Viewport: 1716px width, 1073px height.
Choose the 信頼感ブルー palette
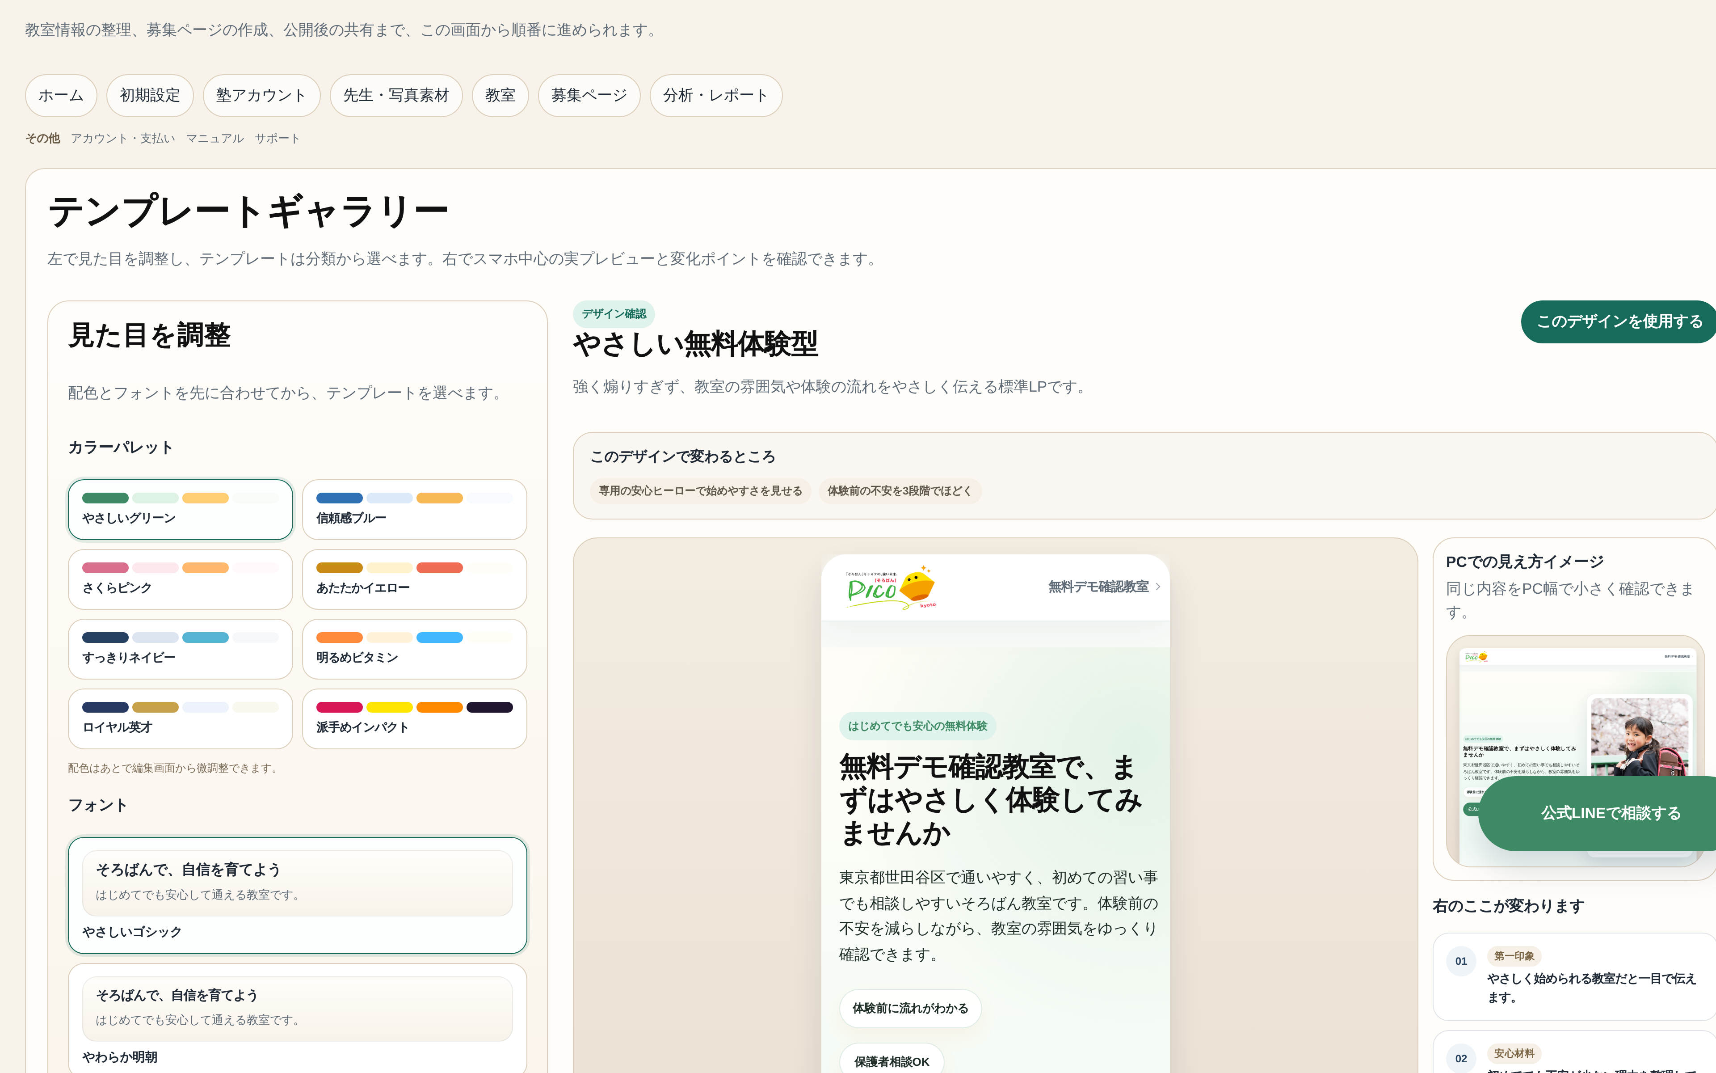414,510
